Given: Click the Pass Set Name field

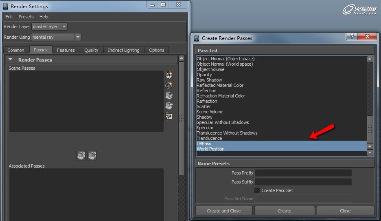Looking at the screenshot, I should [x=303, y=199].
